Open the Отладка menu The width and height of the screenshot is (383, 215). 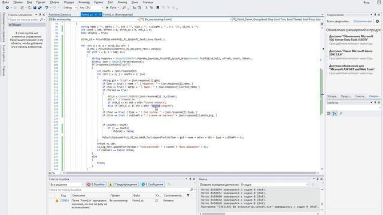point(69,2)
